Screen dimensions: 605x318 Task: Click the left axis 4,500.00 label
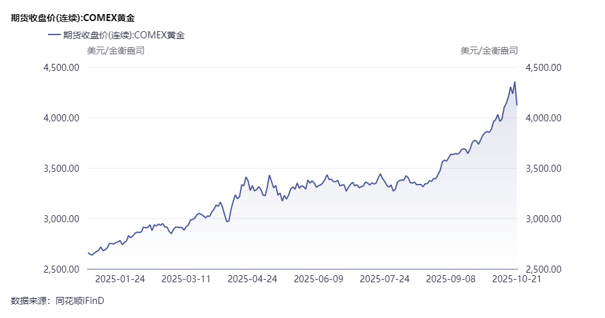pos(61,68)
